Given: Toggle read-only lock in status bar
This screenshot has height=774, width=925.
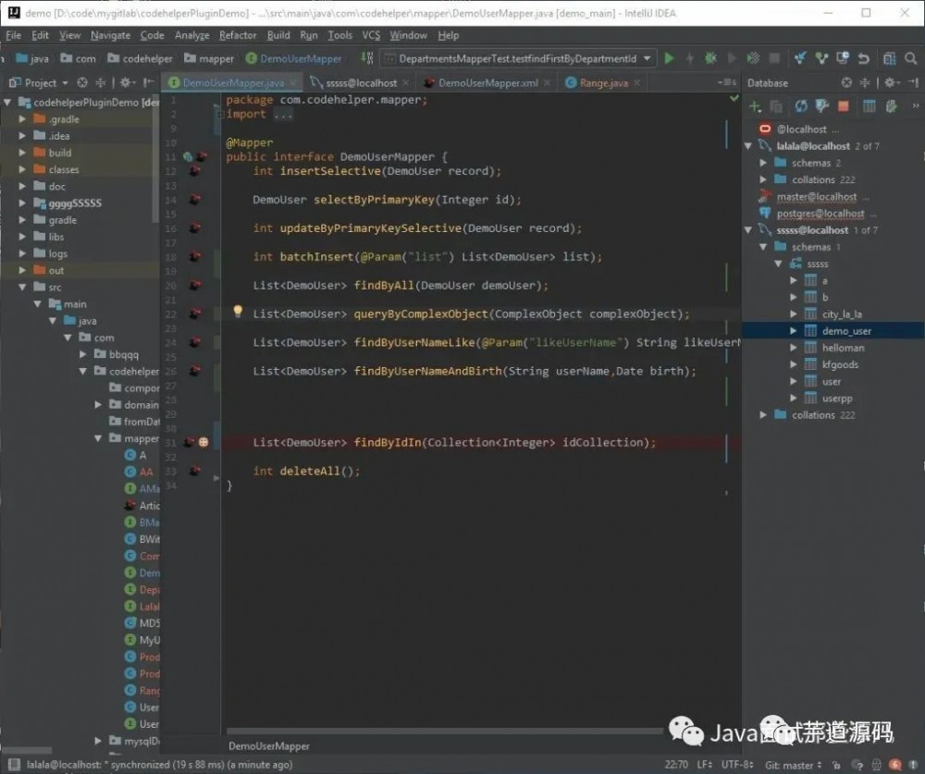Looking at the screenshot, I should pyautogui.click(x=837, y=765).
